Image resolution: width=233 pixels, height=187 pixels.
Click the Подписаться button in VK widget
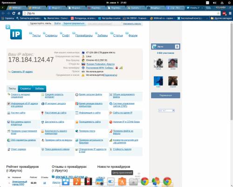click(165, 95)
